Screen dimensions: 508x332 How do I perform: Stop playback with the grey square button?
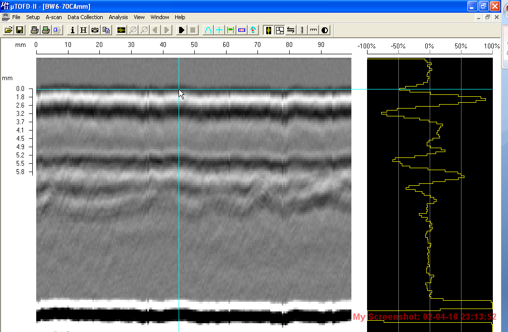193,30
